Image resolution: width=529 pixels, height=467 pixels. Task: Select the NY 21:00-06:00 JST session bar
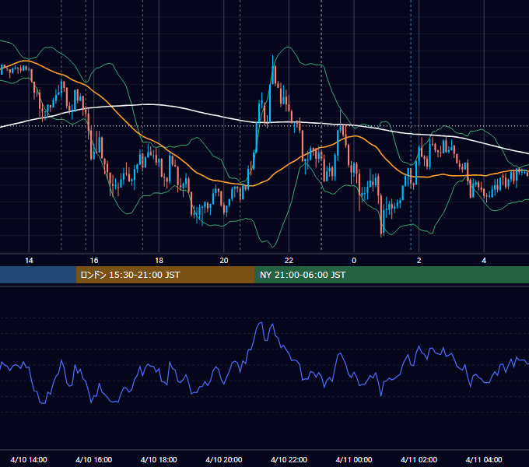(x=391, y=275)
